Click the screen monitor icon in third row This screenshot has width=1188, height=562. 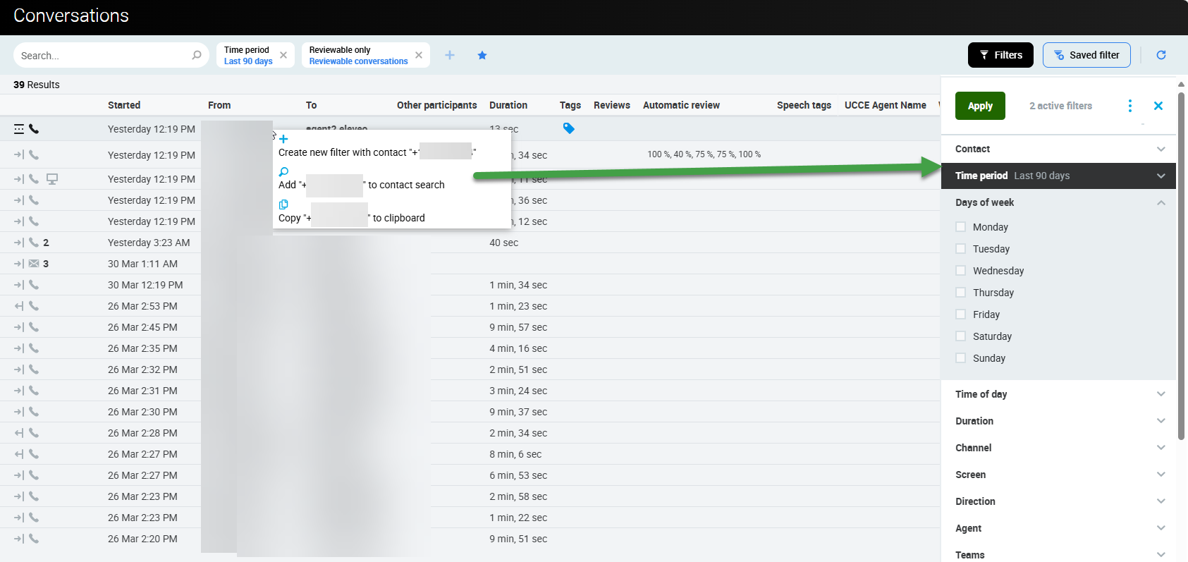click(52, 179)
